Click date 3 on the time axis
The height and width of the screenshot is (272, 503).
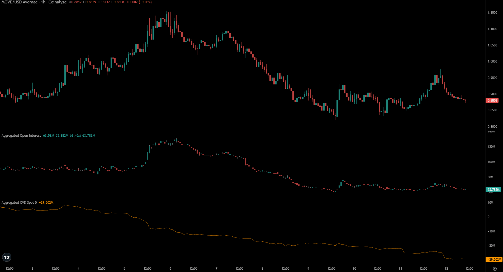point(32,269)
